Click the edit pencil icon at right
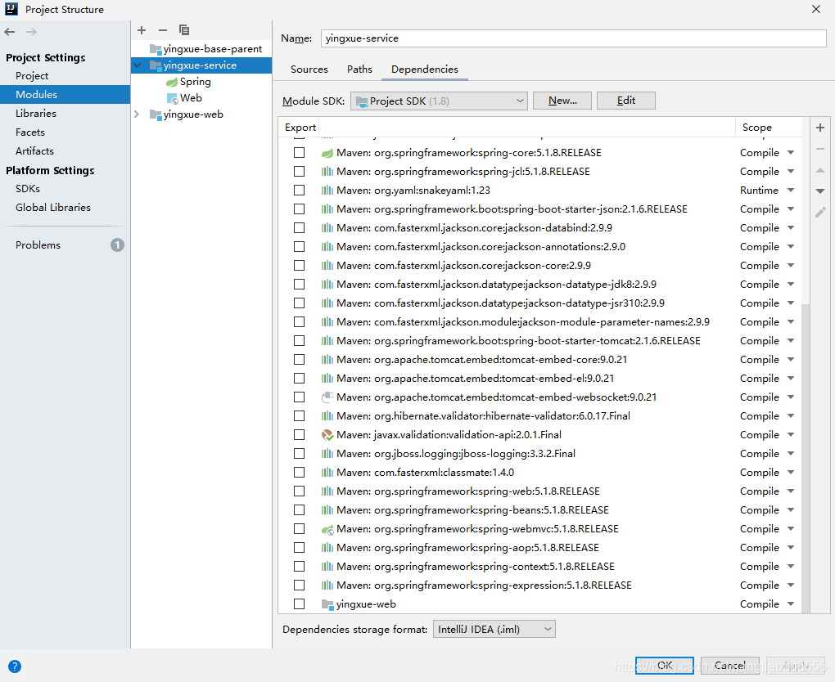The width and height of the screenshot is (835, 682). (x=820, y=213)
